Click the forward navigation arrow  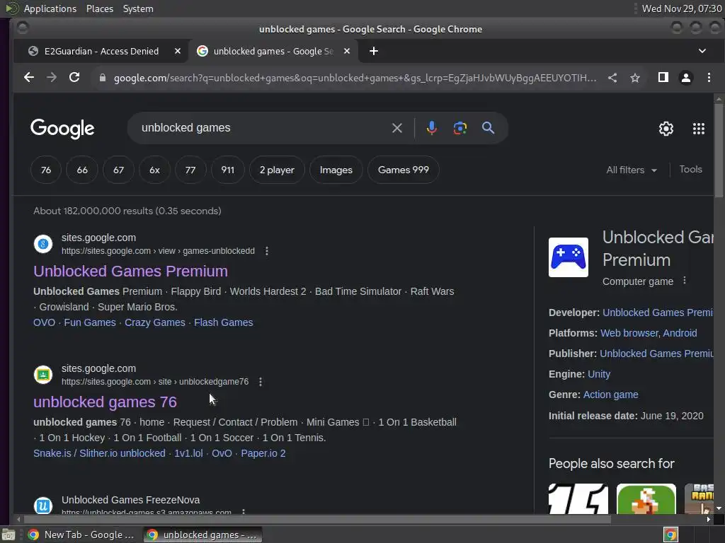point(52,78)
